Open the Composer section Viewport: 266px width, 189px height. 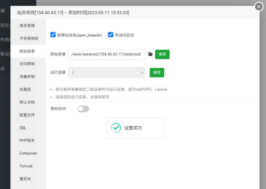(x=28, y=153)
